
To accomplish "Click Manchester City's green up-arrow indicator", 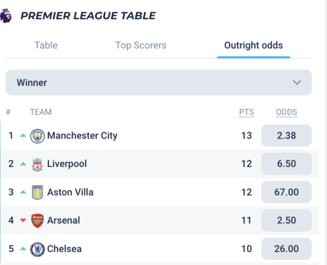I will pyautogui.click(x=23, y=135).
